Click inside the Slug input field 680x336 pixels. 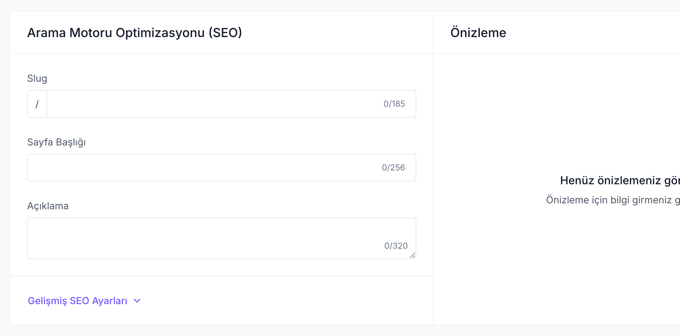coord(208,104)
